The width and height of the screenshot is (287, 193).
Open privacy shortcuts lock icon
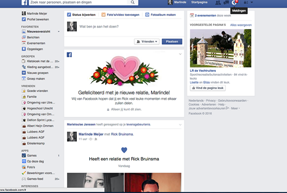coord(246,3)
